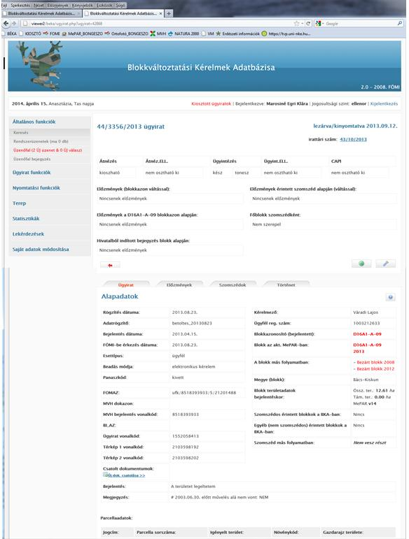Open irattári szám 43/10/2013 link
This screenshot has height=539, width=409.
click(x=353, y=139)
